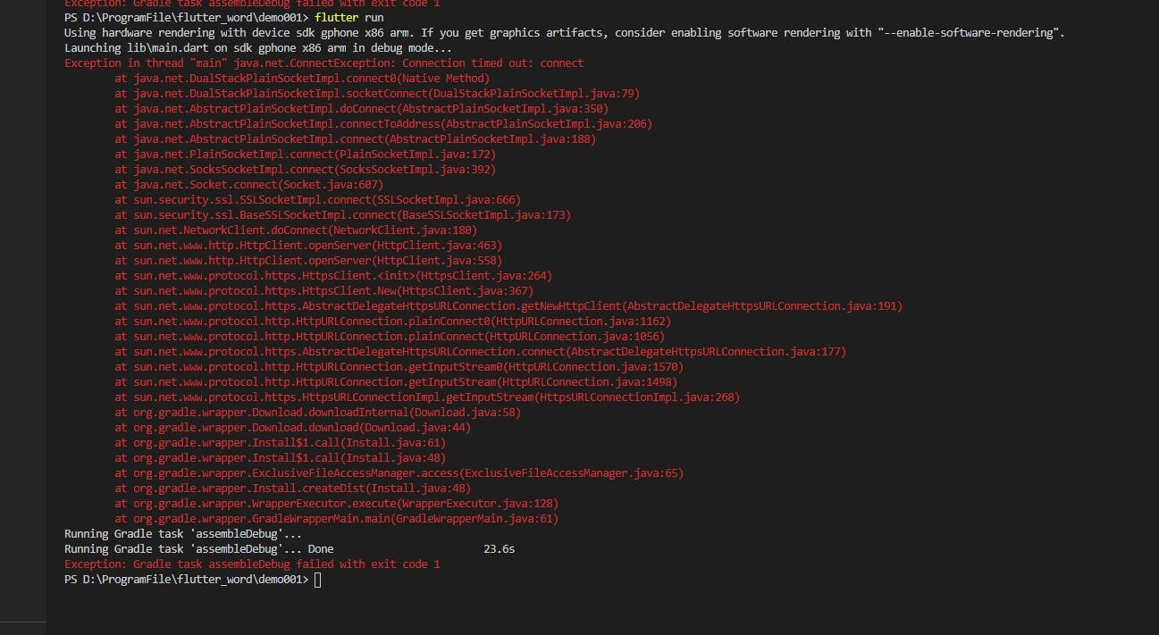Click the AbstractPlainSocketImpl.connectToAddress stack line
Image resolution: width=1159 pixels, height=635 pixels.
pyautogui.click(x=383, y=124)
